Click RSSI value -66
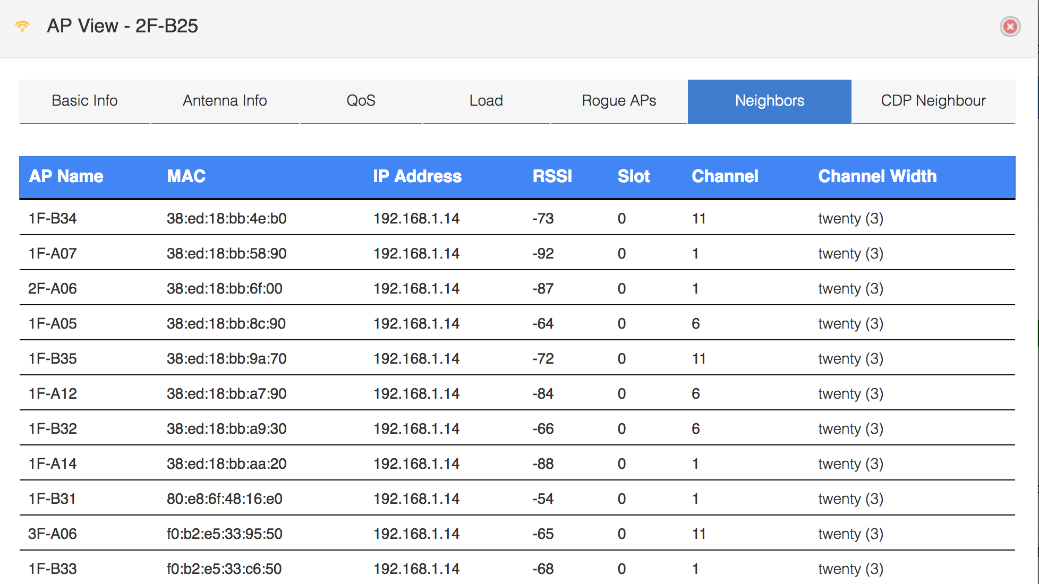 click(x=543, y=428)
